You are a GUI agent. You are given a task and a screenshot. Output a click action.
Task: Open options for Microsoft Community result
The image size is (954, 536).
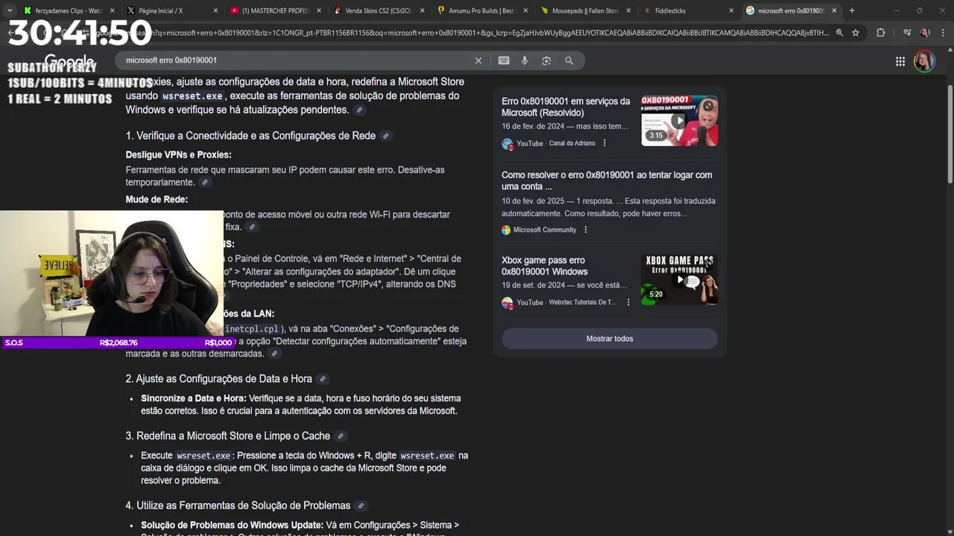pos(585,230)
